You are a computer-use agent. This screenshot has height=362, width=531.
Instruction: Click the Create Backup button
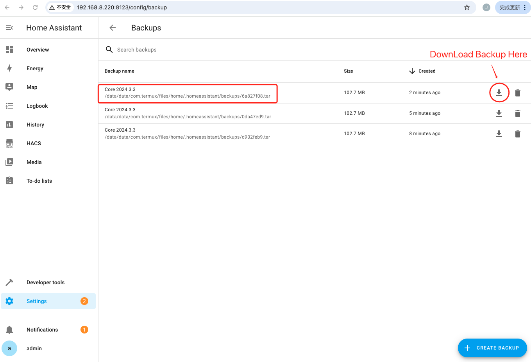(492, 348)
